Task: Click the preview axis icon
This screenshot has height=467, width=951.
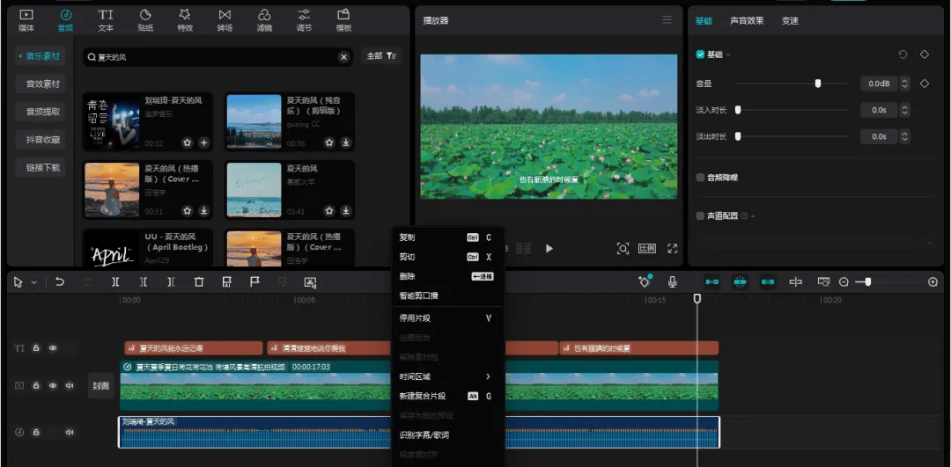Action: pos(823,281)
